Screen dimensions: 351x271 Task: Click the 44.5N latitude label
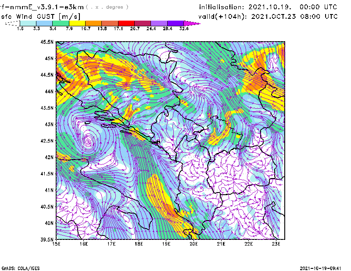(x=47, y=75)
